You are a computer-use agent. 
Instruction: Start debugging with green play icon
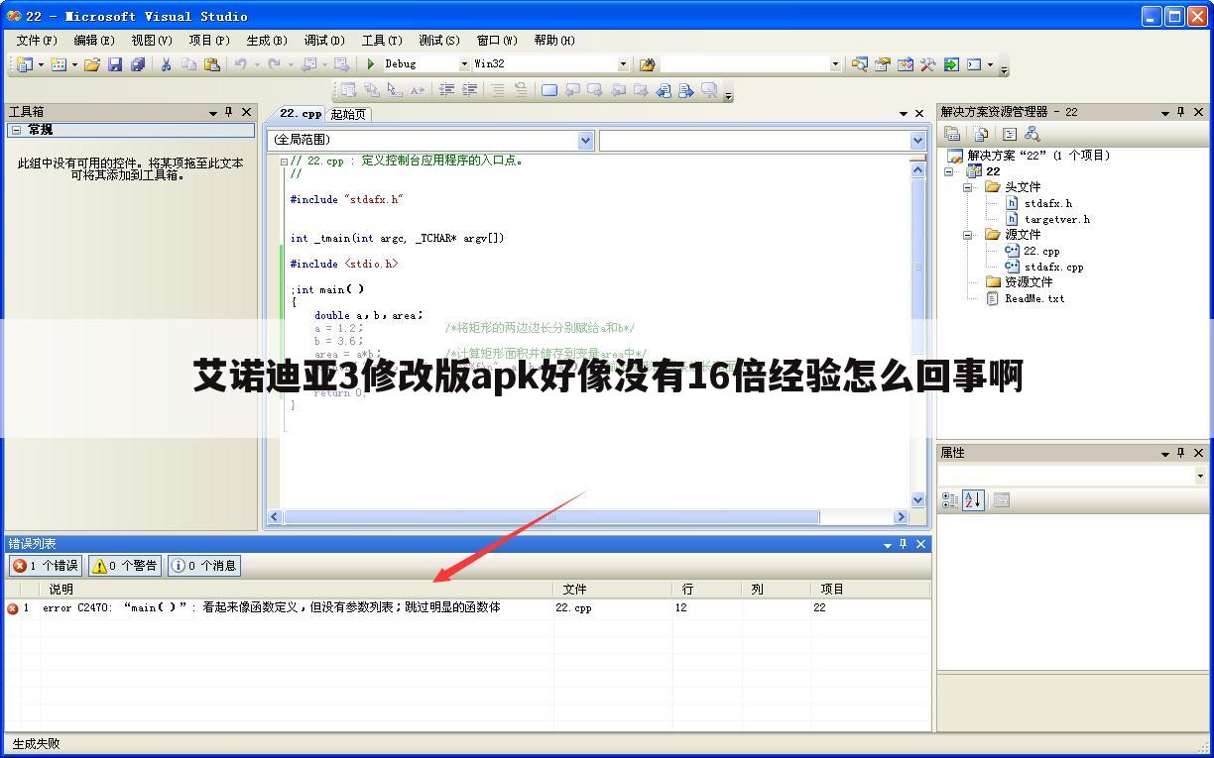click(371, 64)
